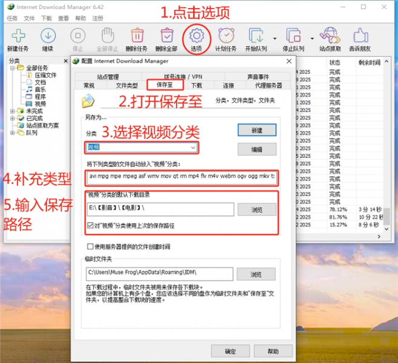The height and width of the screenshot is (363, 398).
Task: Click the 删除任务 trash can icon
Action: coord(137,35)
